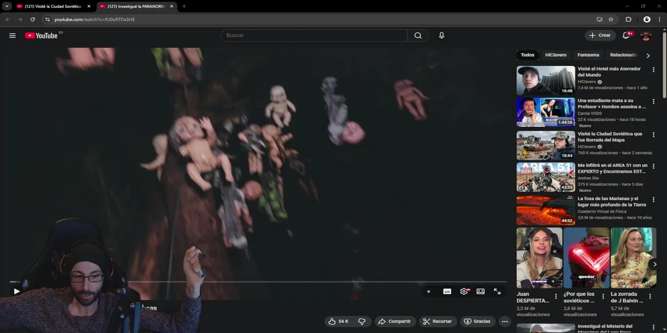This screenshot has height=333, width=667.
Task: Open AREA 51 video thumbnail
Action: pos(546,177)
